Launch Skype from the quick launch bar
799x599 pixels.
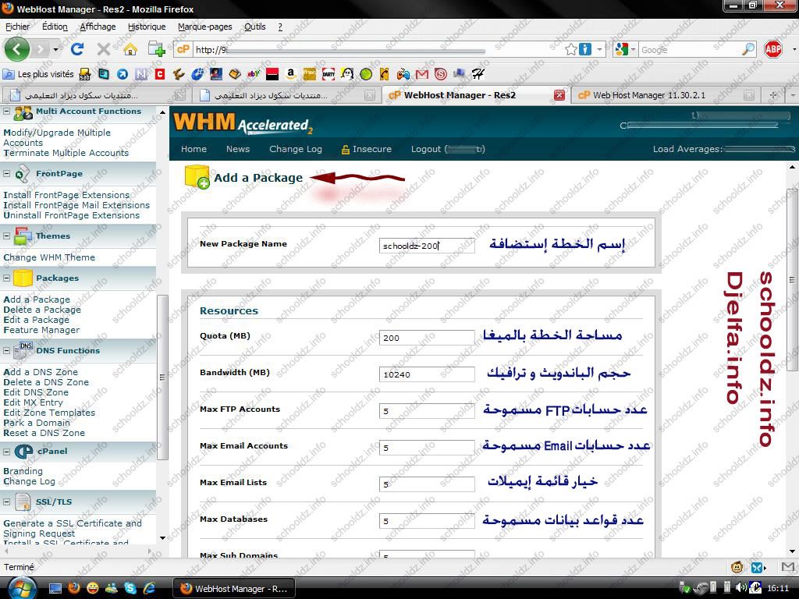(x=130, y=588)
